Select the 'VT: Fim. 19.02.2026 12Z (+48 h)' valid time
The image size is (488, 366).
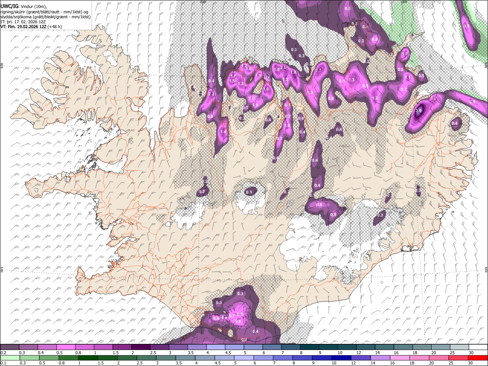tap(31, 27)
